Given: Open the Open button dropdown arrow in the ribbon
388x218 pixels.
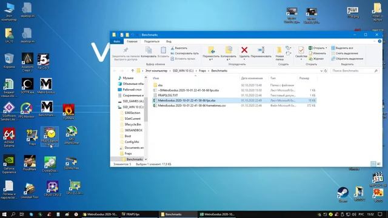Looking at the screenshot, I should 326,48.
